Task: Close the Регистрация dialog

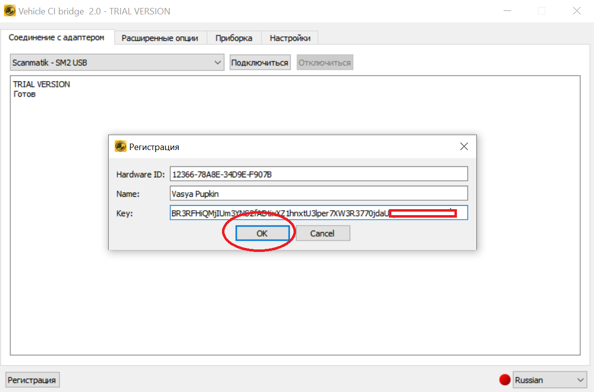Action: click(464, 147)
